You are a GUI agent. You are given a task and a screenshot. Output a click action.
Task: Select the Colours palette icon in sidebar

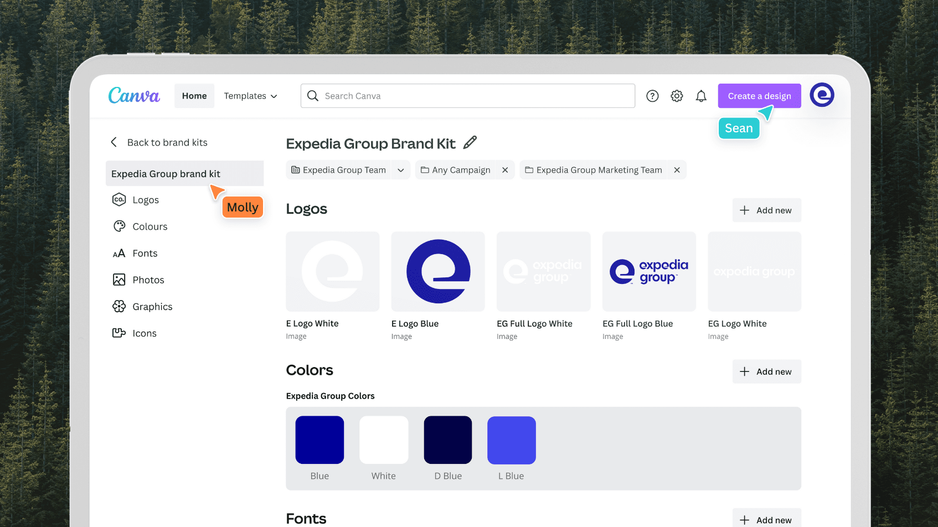(120, 226)
